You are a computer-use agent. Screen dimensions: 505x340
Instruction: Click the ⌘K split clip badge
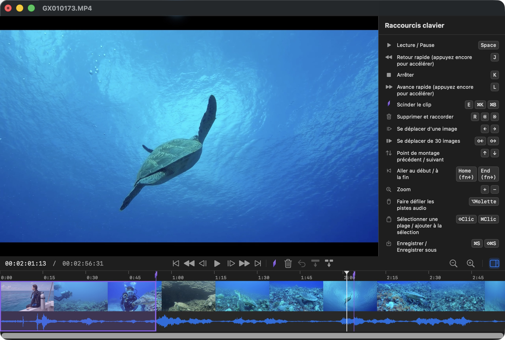point(480,105)
